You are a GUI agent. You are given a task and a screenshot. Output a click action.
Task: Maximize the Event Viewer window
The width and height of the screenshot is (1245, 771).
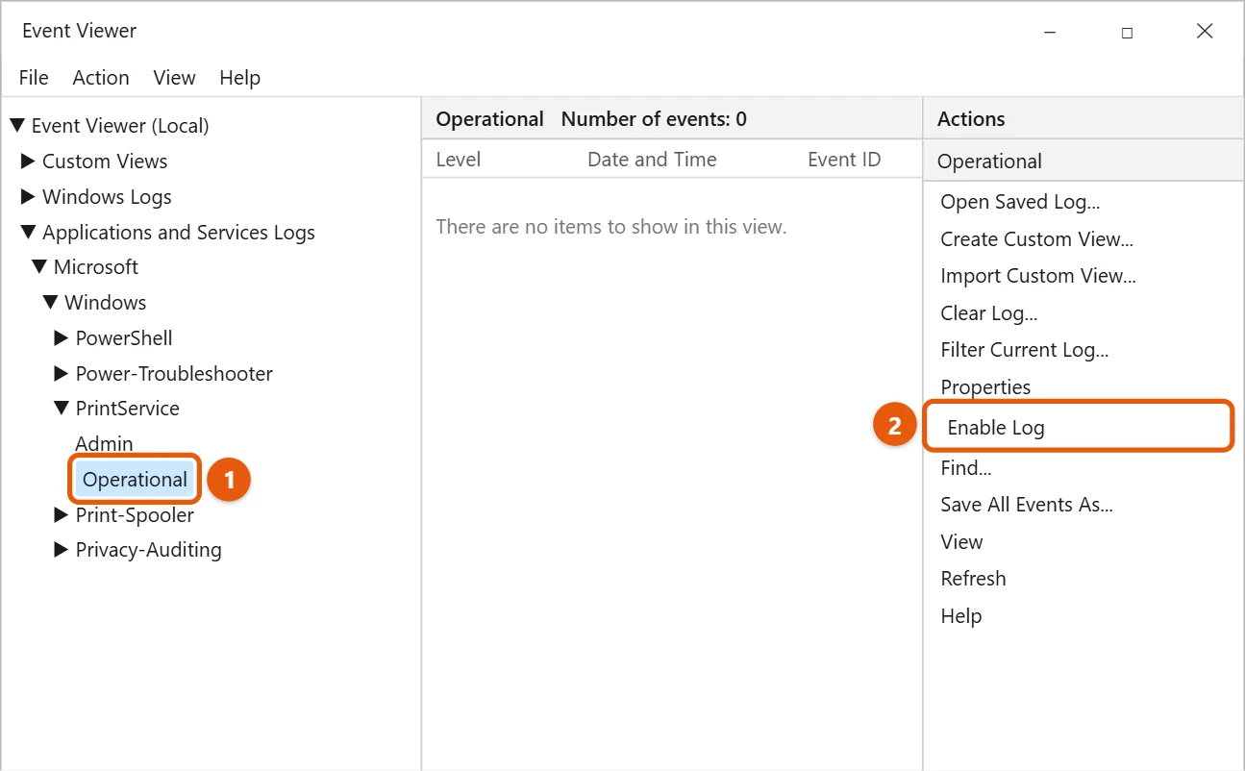[1127, 32]
